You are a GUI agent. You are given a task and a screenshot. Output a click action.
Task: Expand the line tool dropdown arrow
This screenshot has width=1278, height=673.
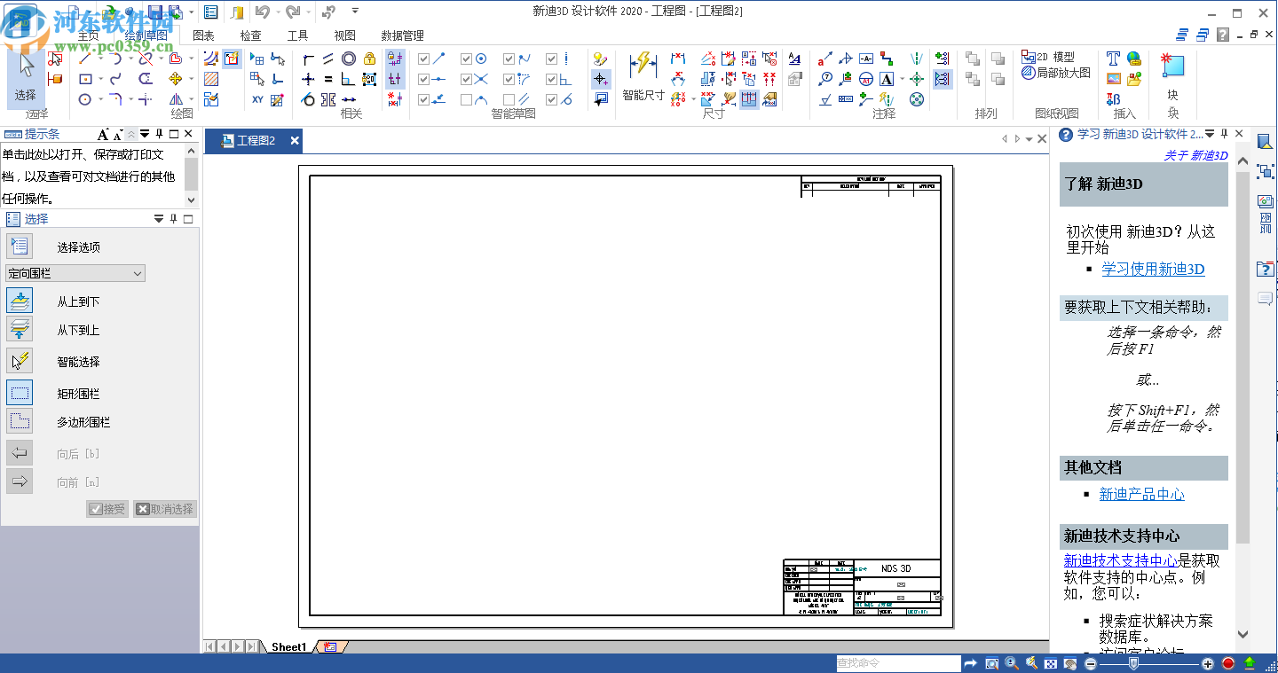pyautogui.click(x=100, y=59)
